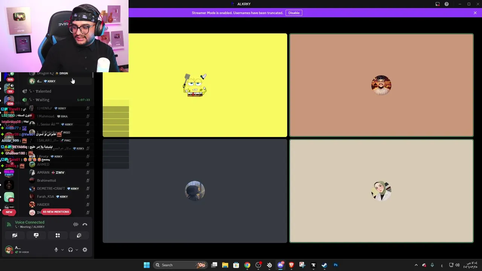
Task: Click the red NEW unread indicator
Action: 9,212
